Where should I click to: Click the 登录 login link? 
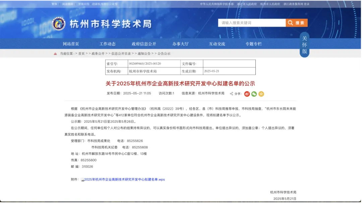(307, 4)
